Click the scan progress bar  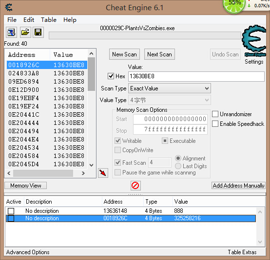(145, 35)
